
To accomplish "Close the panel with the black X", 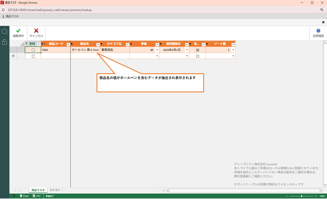I will tap(323, 22).
